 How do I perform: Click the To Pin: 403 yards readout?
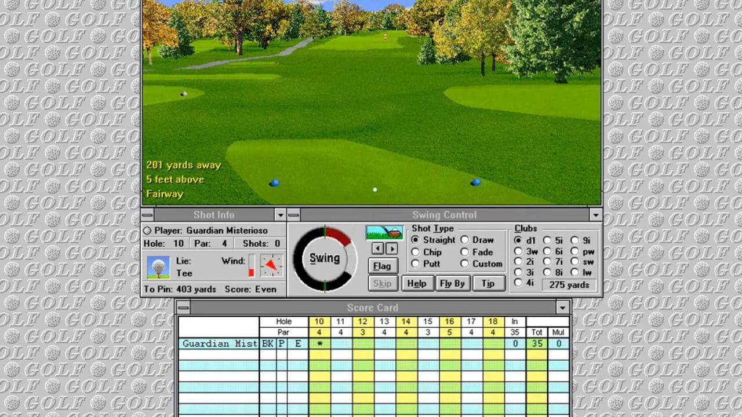(180, 289)
